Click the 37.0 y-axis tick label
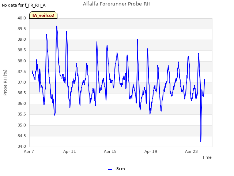This screenshot has width=234, height=176. 22,82
